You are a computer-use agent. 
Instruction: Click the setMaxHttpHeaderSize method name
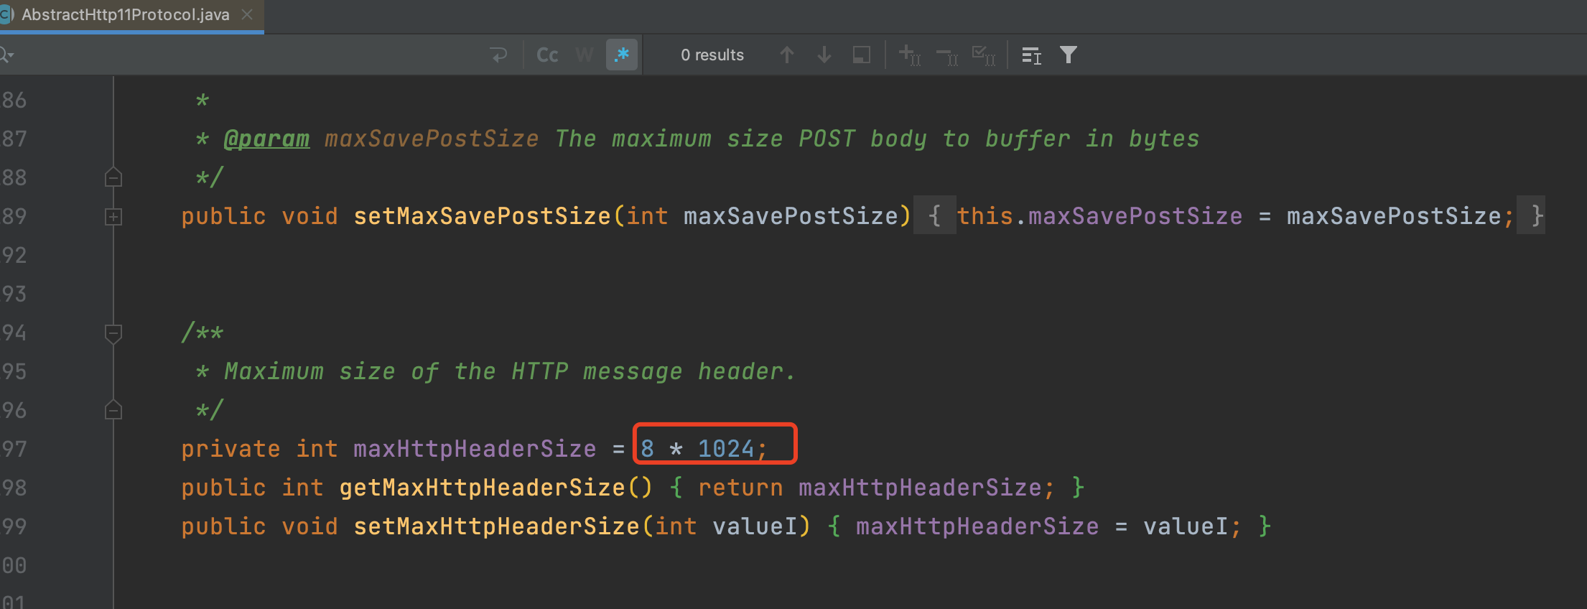click(x=496, y=526)
